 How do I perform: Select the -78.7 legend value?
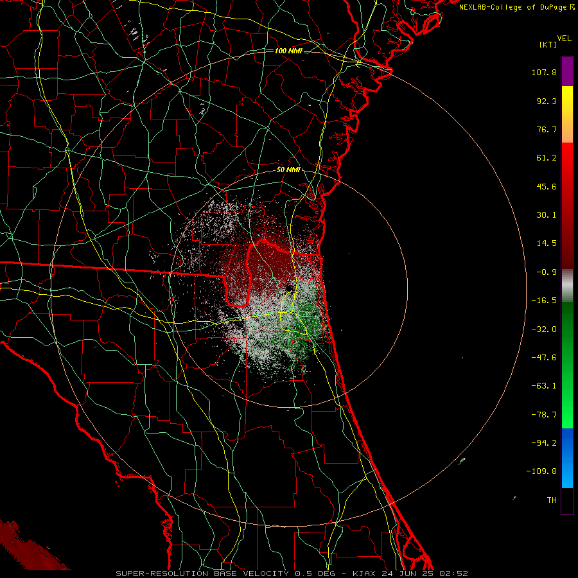[x=544, y=415]
